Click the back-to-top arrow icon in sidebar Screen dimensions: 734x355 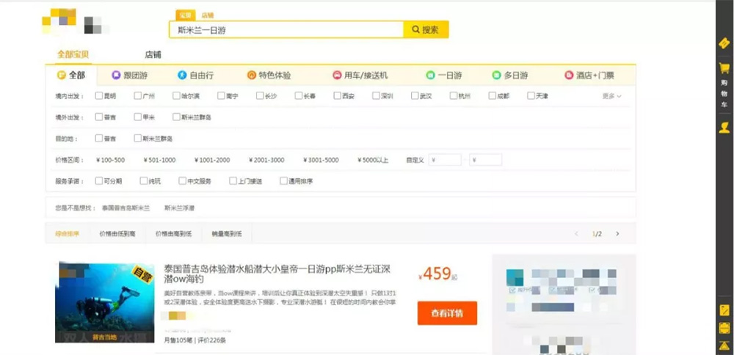coord(724,345)
